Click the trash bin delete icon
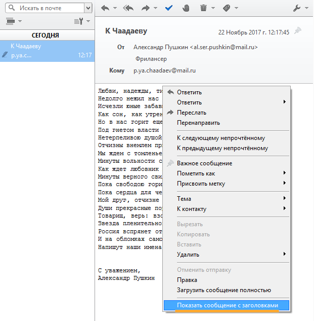Image resolution: width=314 pixels, height=321 pixels. (x=203, y=8)
